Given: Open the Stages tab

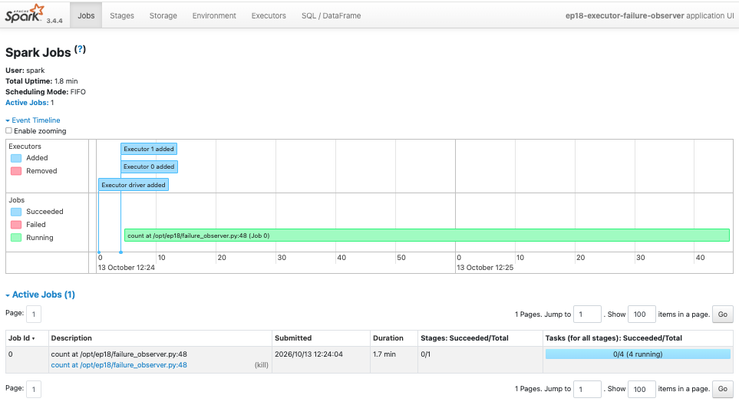Looking at the screenshot, I should pos(122,15).
